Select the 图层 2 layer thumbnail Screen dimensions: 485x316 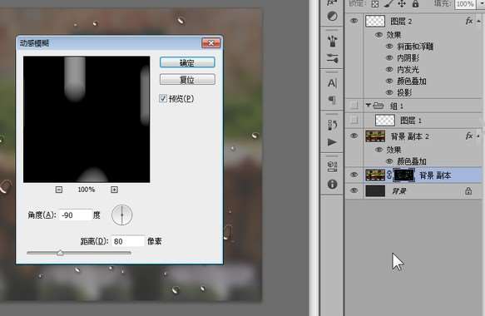[375, 21]
